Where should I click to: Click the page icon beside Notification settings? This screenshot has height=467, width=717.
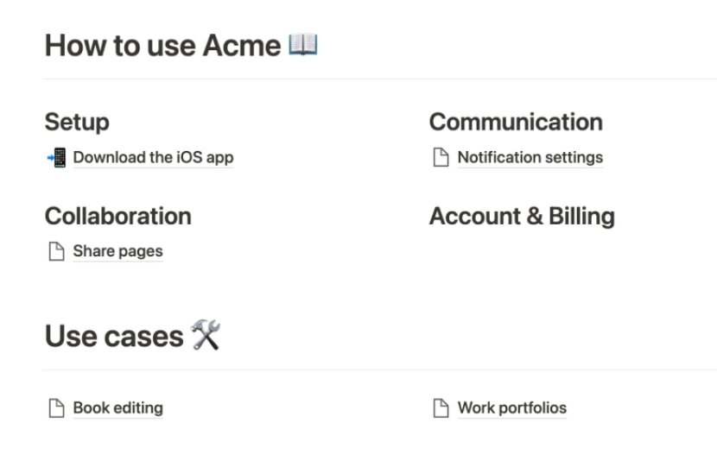click(441, 157)
